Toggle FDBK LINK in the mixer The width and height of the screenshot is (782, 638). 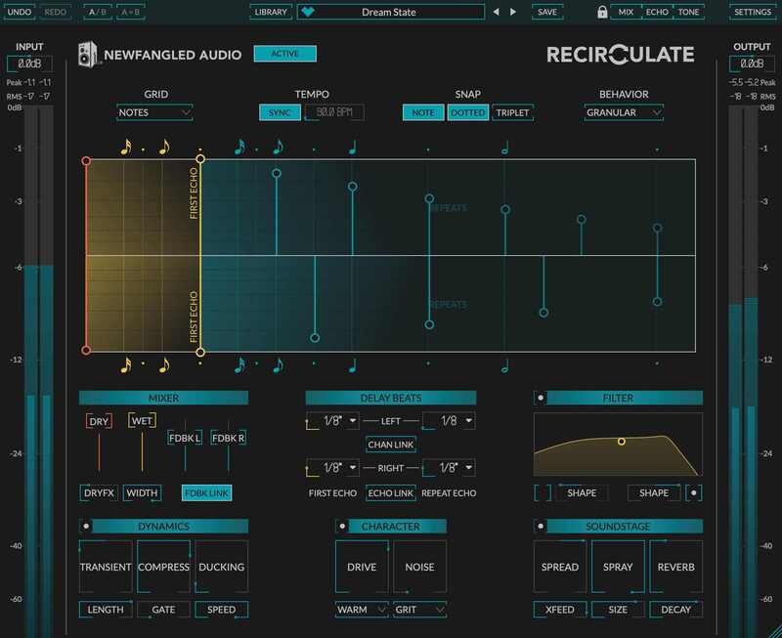pos(207,493)
